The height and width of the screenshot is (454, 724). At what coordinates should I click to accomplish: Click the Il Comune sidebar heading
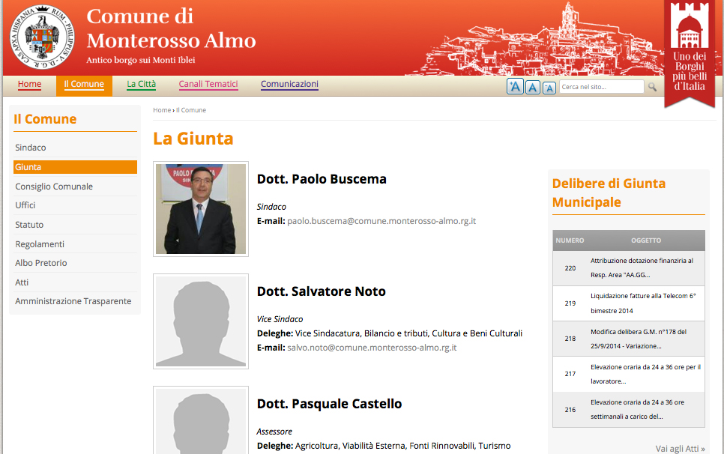45,119
